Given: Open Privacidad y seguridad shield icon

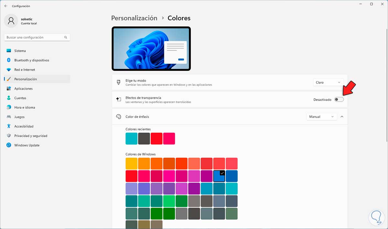Looking at the screenshot, I should click(x=9, y=136).
